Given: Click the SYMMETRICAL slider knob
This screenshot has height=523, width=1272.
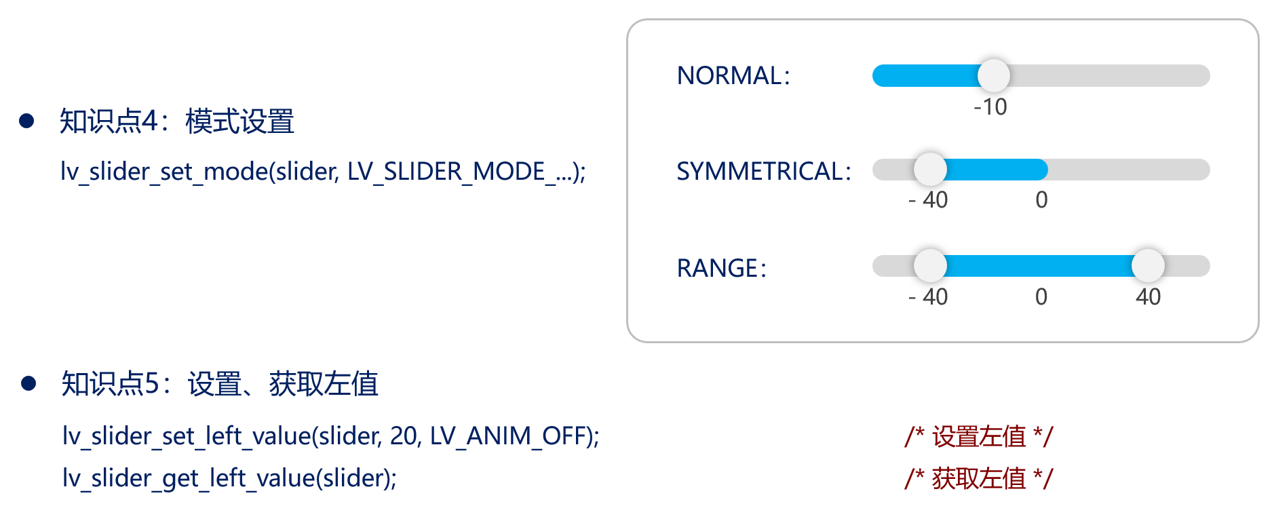Looking at the screenshot, I should (x=929, y=170).
